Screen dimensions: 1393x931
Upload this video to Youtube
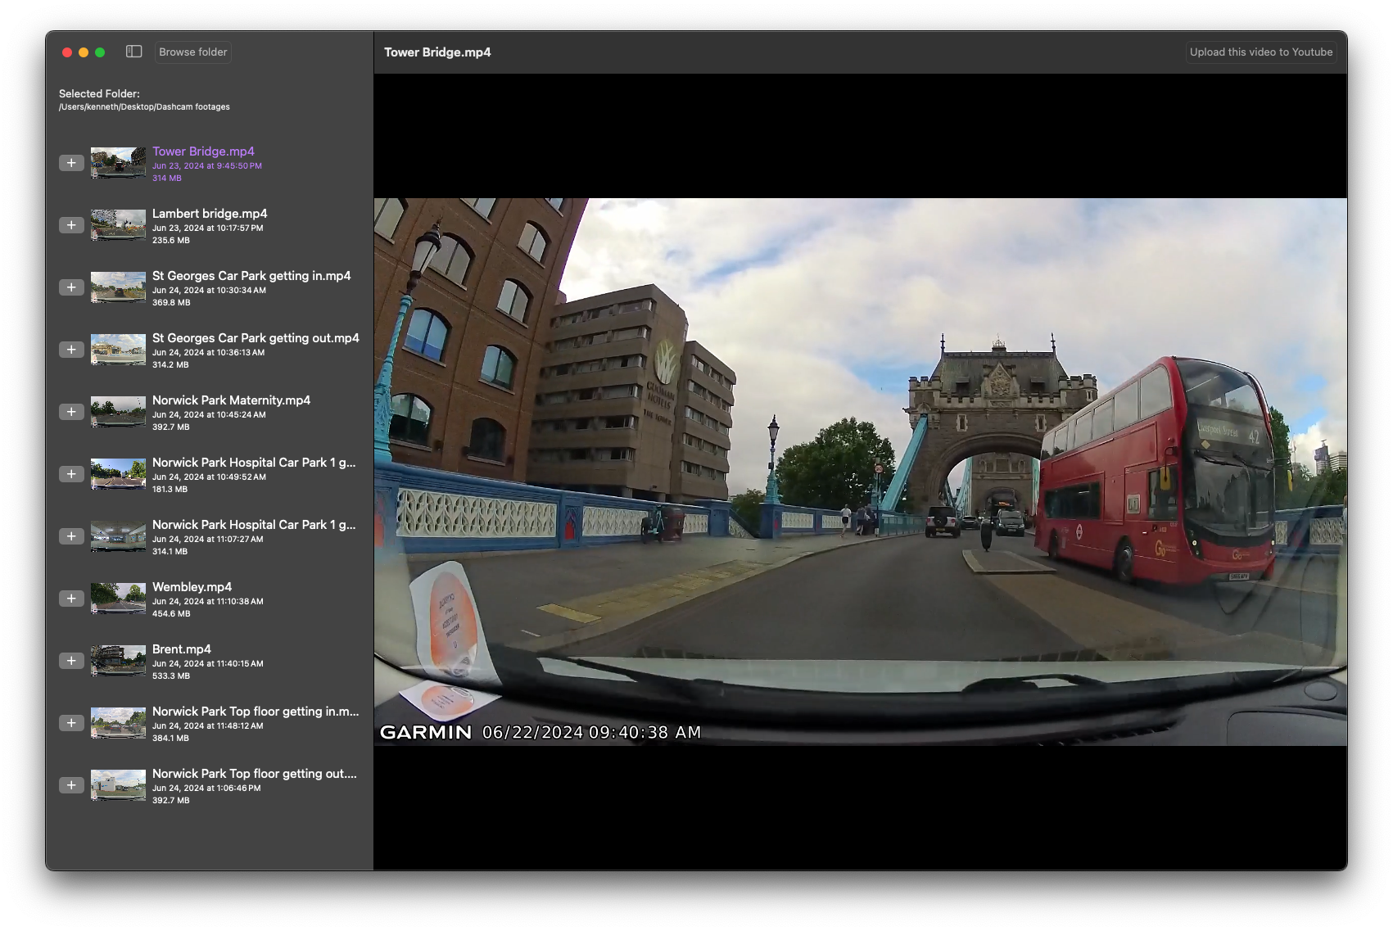point(1261,52)
